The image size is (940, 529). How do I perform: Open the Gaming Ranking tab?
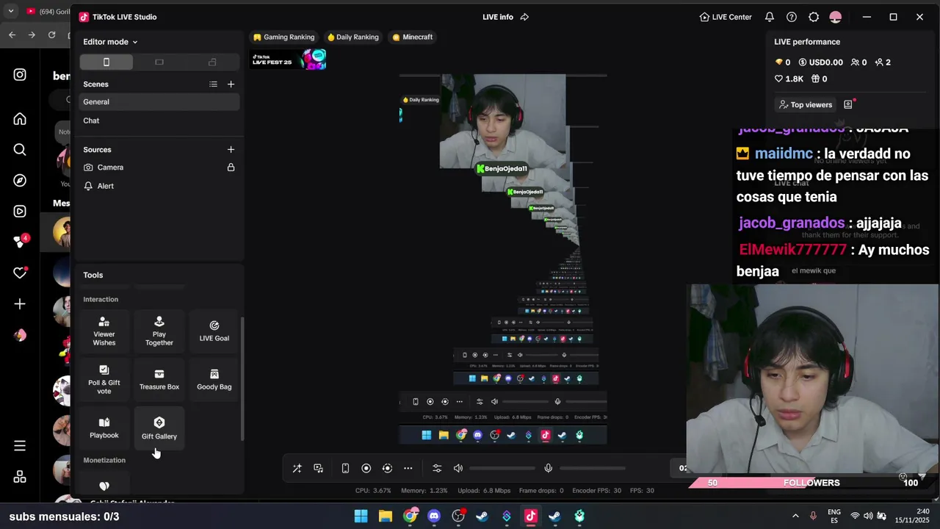pyautogui.click(x=283, y=37)
